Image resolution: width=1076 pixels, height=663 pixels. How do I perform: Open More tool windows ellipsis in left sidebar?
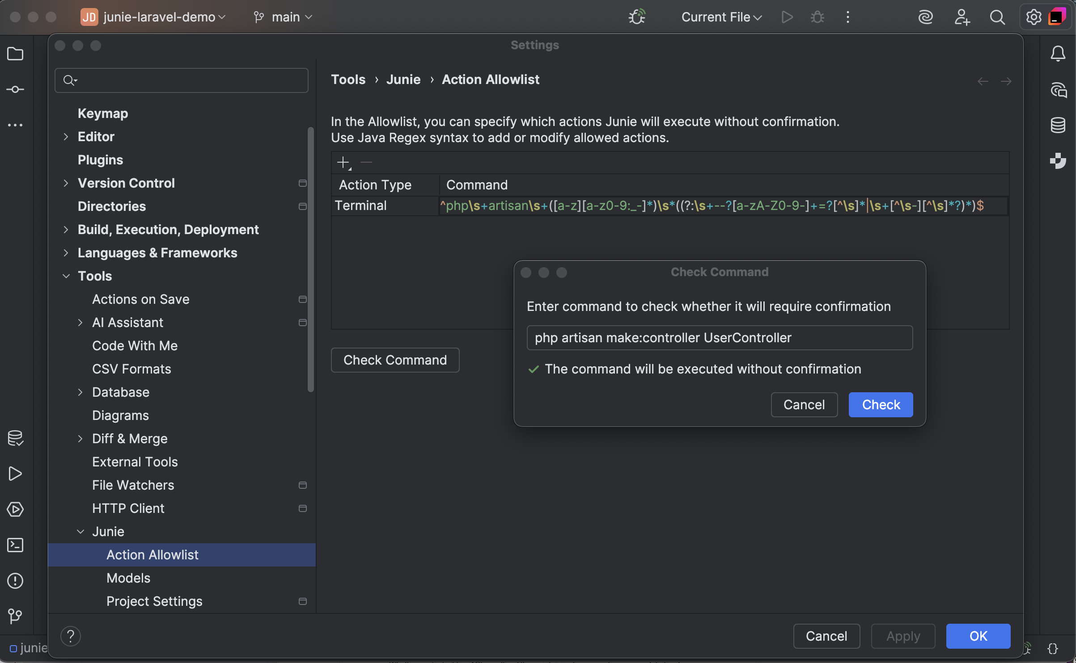pos(15,126)
